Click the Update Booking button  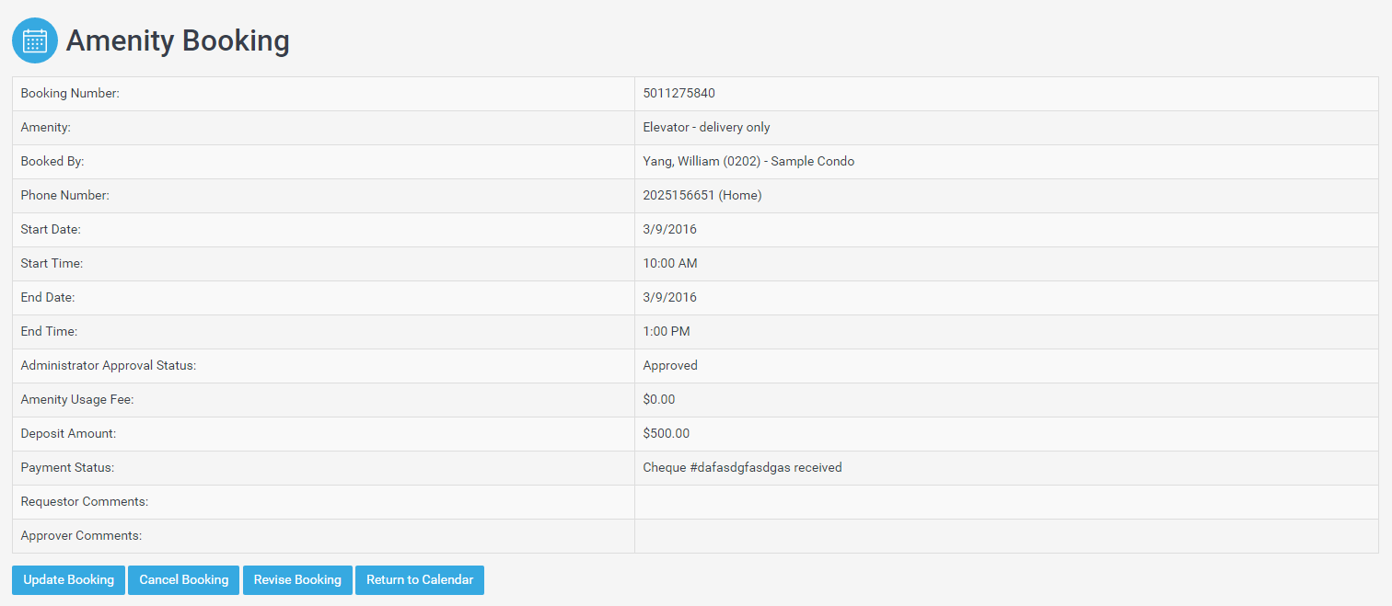tap(68, 580)
